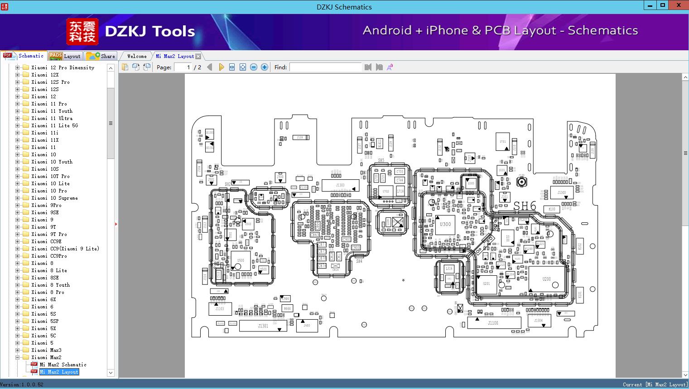689x389 pixels.
Task: Maximize the DZKJ Schematics window
Action: [663, 5]
